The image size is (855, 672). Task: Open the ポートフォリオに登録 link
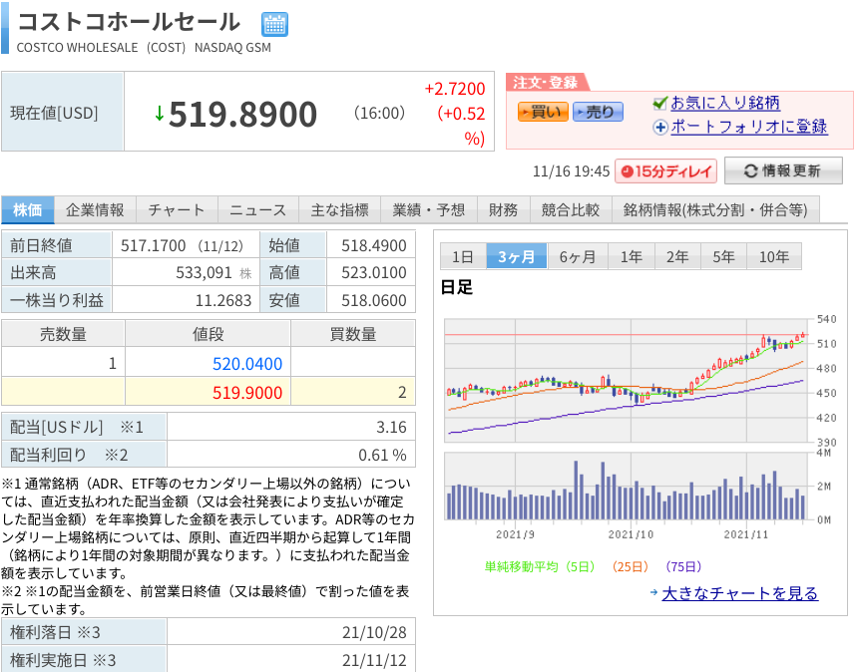pos(749,127)
